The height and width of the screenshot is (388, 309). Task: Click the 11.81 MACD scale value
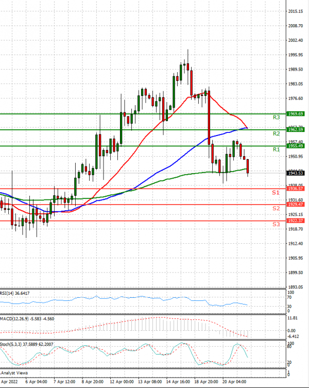tap(293, 318)
